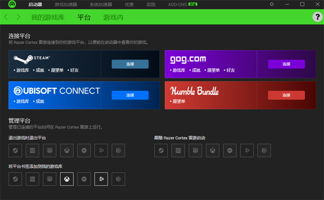
Task: Enable Ubisoft under 跟随 Razer Cortex 雷游启动
Action: point(264,151)
